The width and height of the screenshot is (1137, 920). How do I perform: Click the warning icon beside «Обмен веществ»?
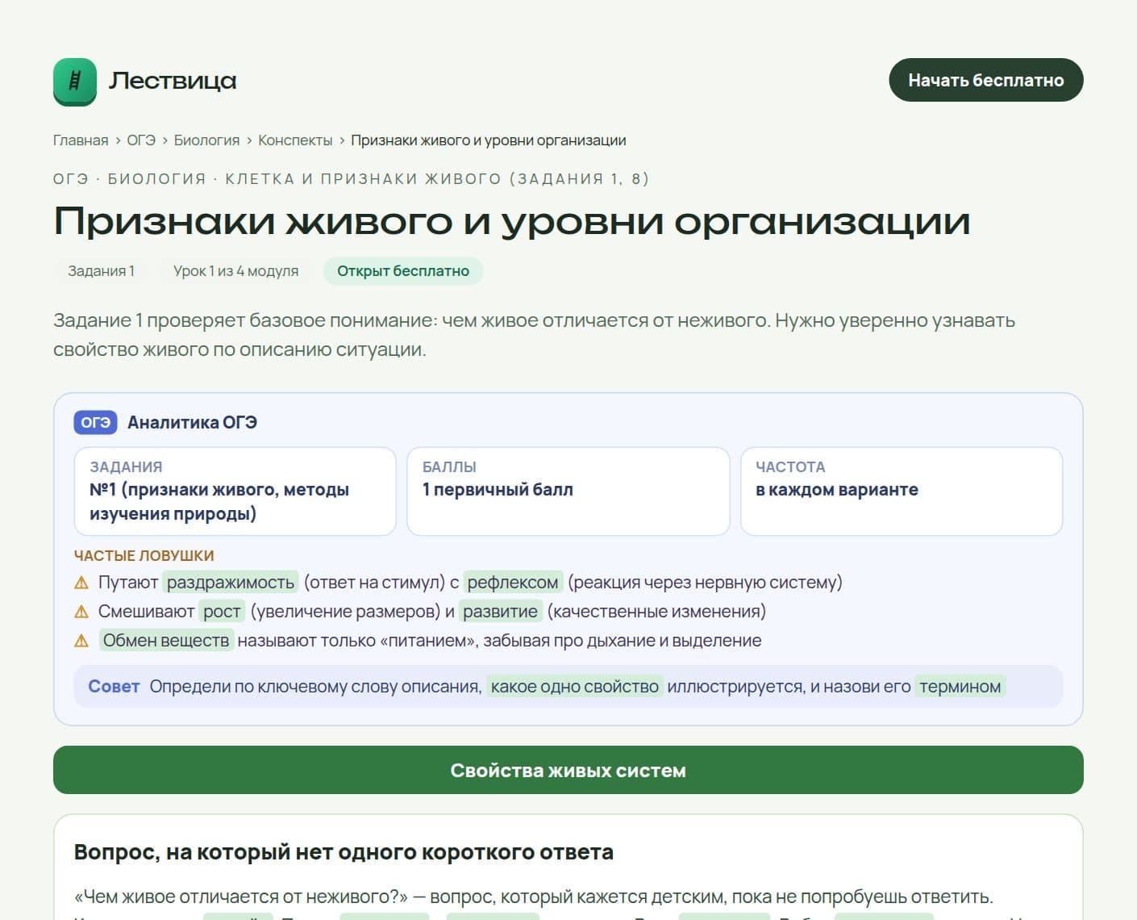click(81, 641)
